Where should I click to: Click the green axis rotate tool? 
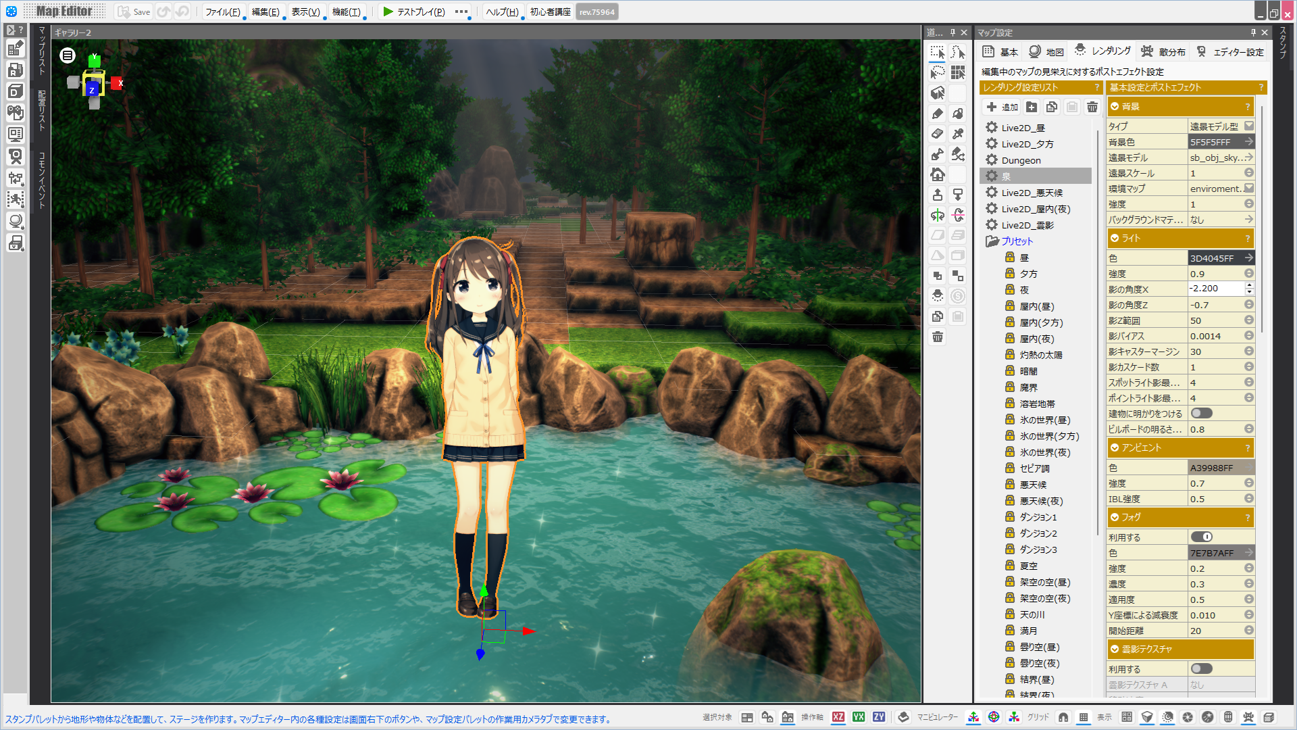938,215
